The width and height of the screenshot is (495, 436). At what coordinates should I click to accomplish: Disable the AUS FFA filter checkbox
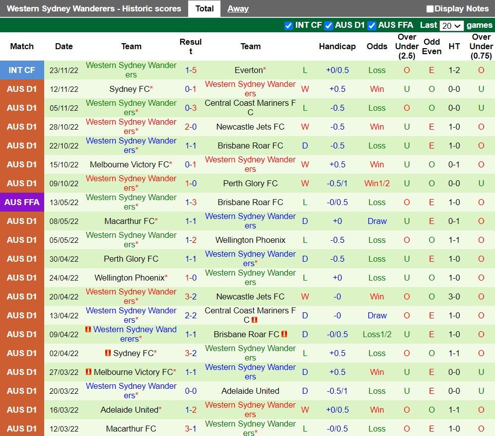pyautogui.click(x=372, y=26)
